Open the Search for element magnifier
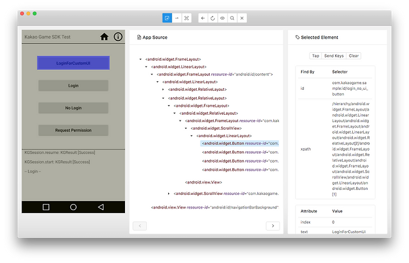The image size is (409, 263). coord(232,18)
